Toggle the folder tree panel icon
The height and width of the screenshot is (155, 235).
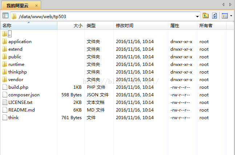coord(5,16)
